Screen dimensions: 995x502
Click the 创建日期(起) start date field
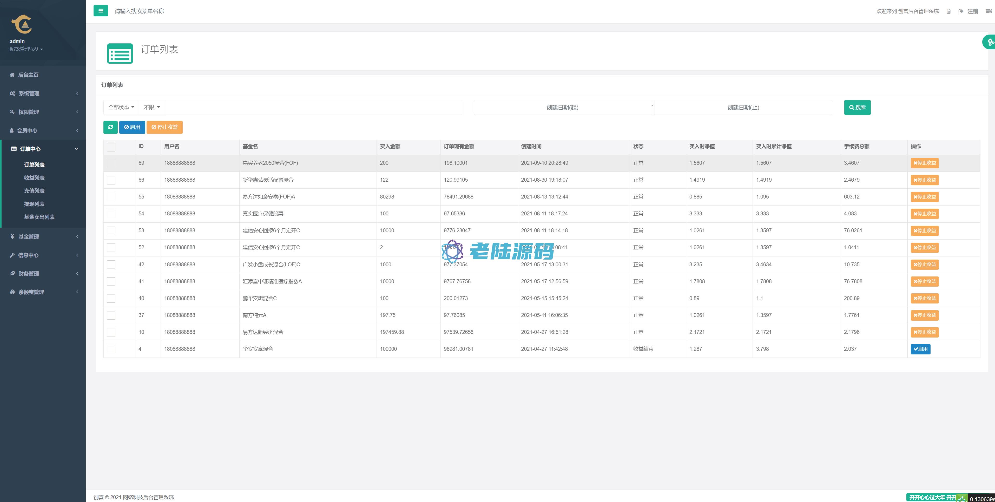pos(562,107)
